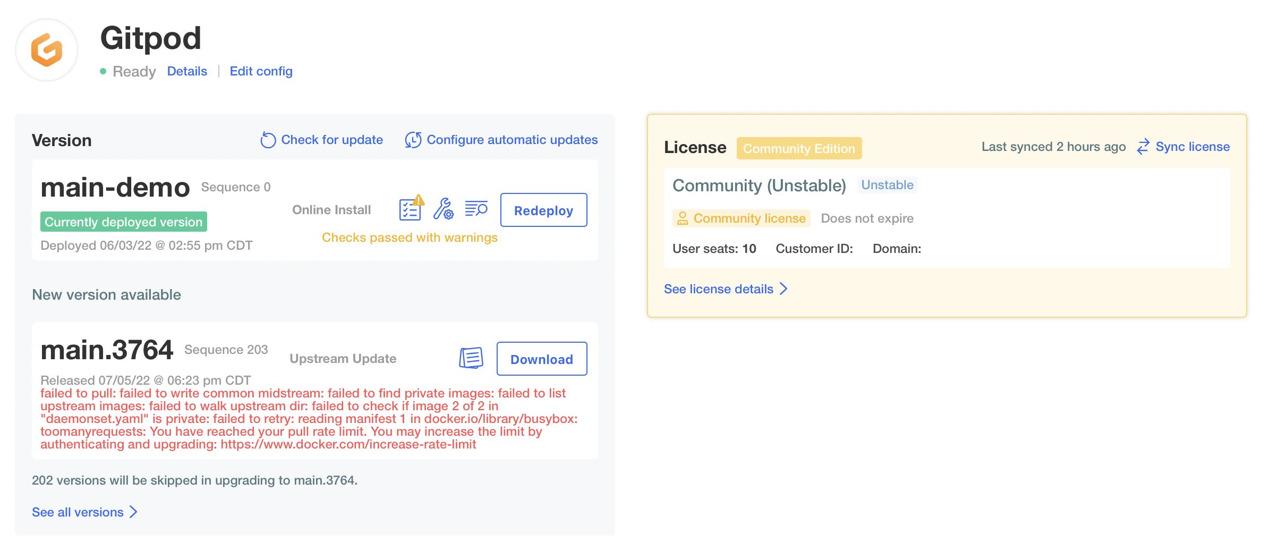Click 'Last synced 2 hours ago' text
The image size is (1278, 559).
[x=1053, y=147]
